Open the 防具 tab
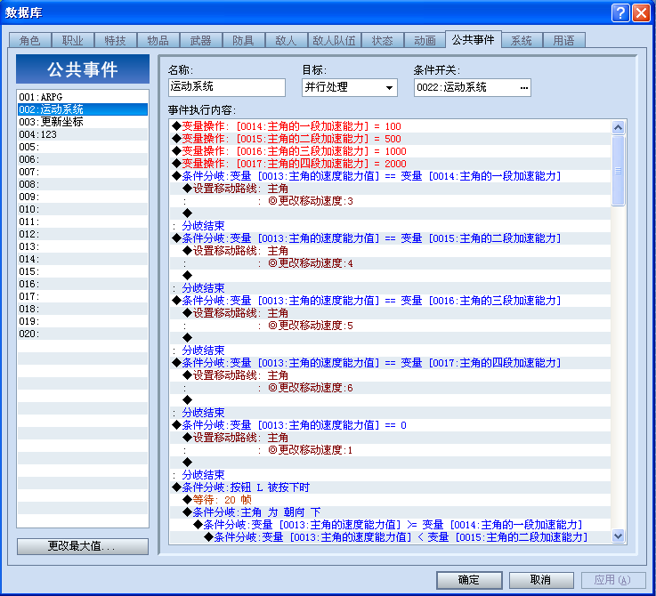656x596 pixels. pos(243,41)
